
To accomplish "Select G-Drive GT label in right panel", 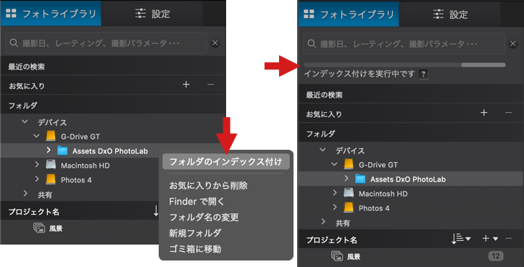I will [x=378, y=164].
